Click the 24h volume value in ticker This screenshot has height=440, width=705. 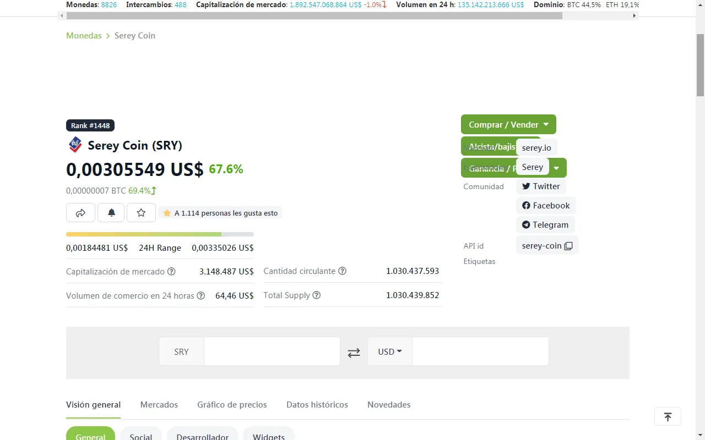pos(491,4)
